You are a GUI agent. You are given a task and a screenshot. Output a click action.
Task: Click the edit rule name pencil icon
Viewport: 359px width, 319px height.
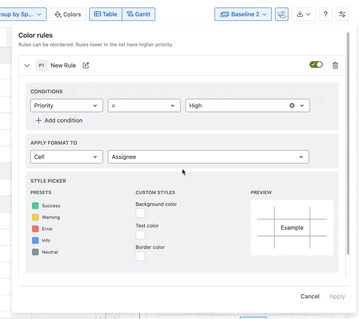[x=86, y=65]
